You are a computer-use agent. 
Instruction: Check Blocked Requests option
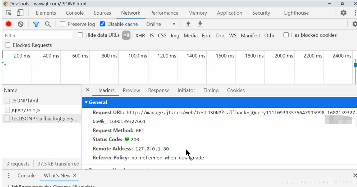[8, 45]
